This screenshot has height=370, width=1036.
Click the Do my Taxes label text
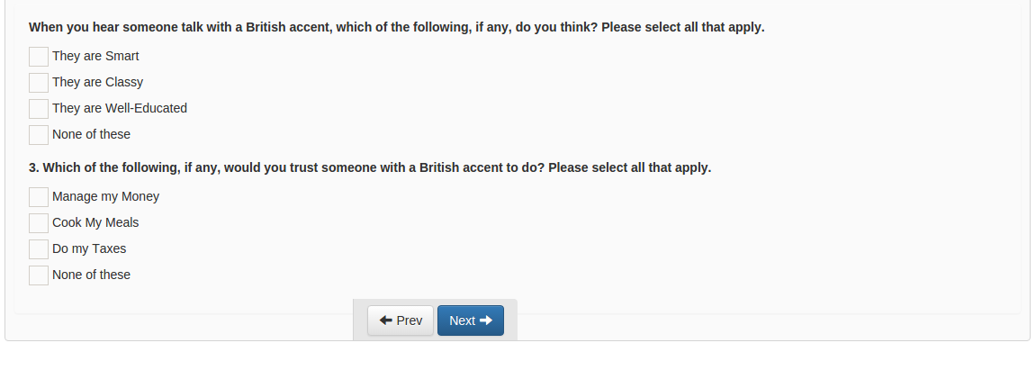tap(89, 249)
